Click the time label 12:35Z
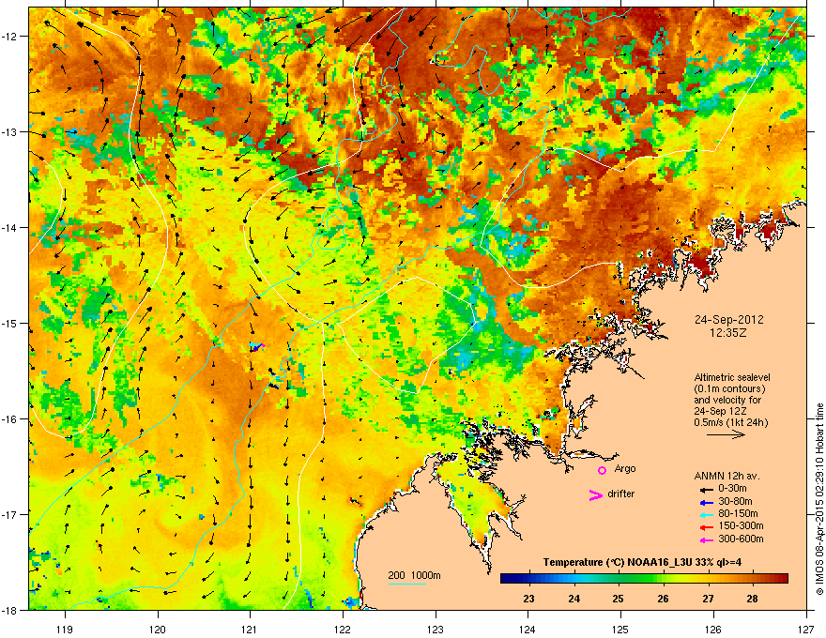This screenshot has height=638, width=826. [x=728, y=333]
